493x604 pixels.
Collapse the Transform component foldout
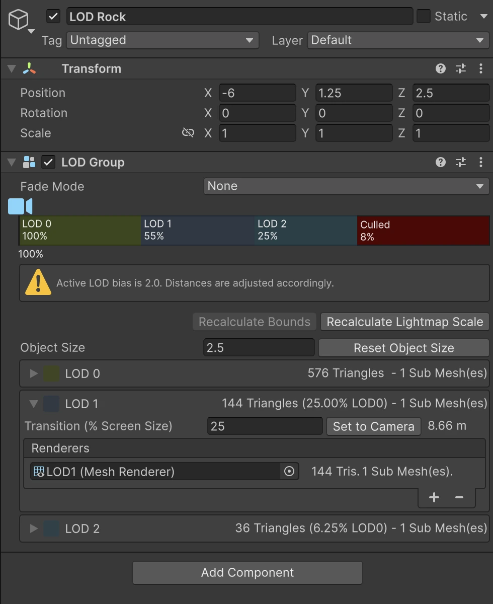(12, 69)
